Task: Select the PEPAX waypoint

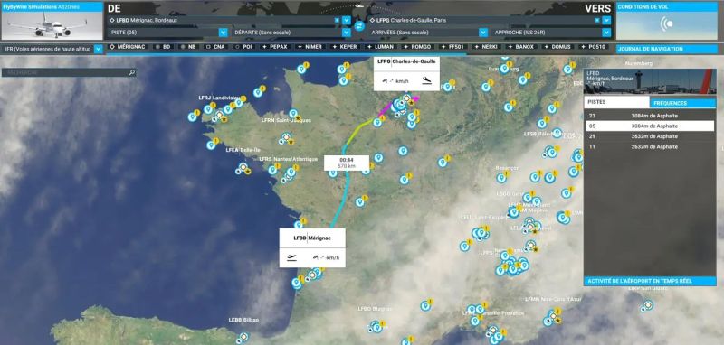Action: pyautogui.click(x=275, y=47)
